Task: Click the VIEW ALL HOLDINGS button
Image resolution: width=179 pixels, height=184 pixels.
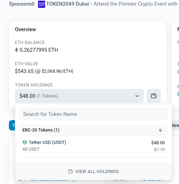Action: 93,172
